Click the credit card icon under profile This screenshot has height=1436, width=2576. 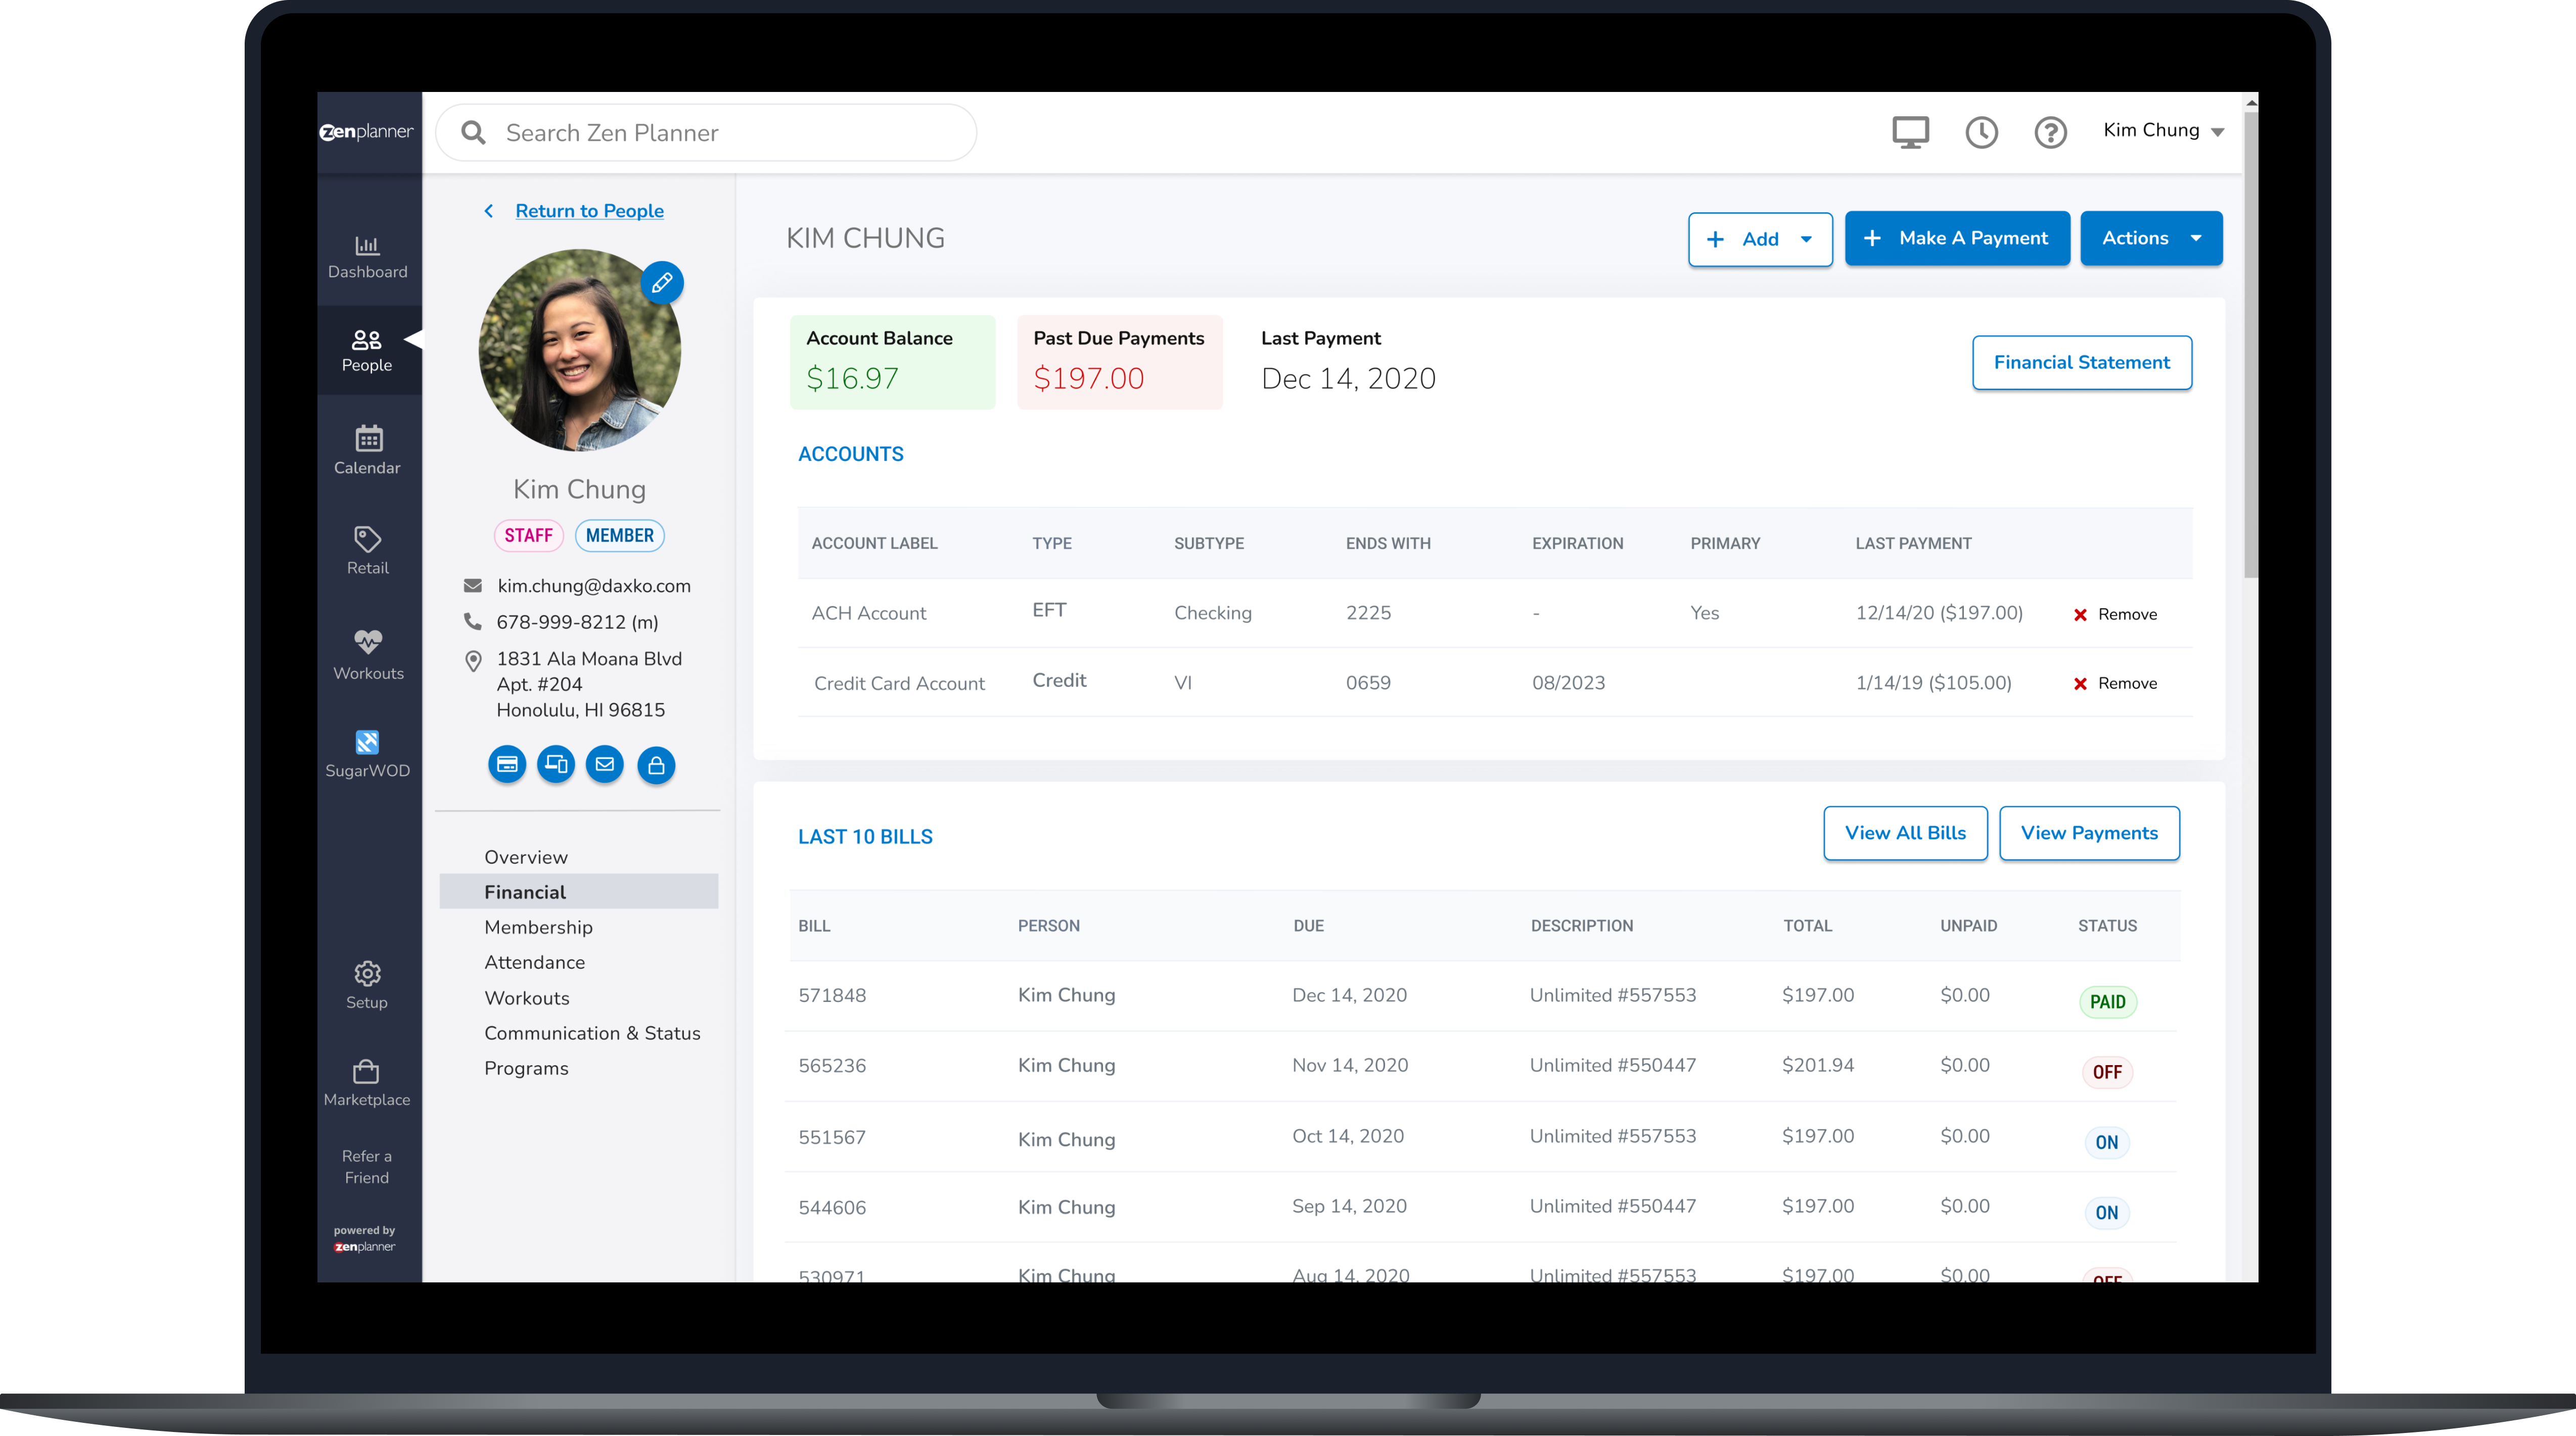click(x=507, y=764)
